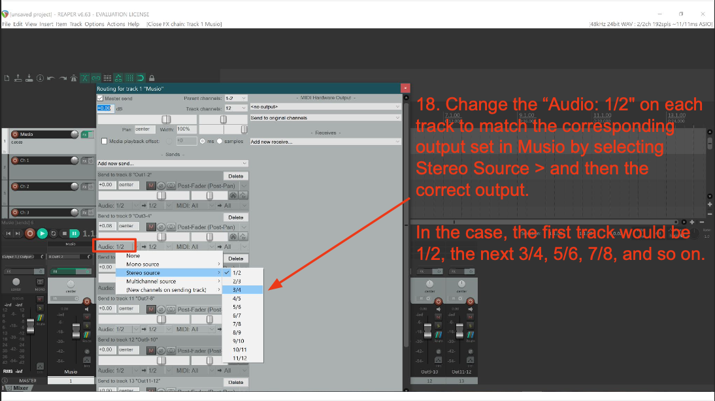Mute the send to track 9 Out3-4
This screenshot has height=401, width=715.
pyautogui.click(x=151, y=227)
